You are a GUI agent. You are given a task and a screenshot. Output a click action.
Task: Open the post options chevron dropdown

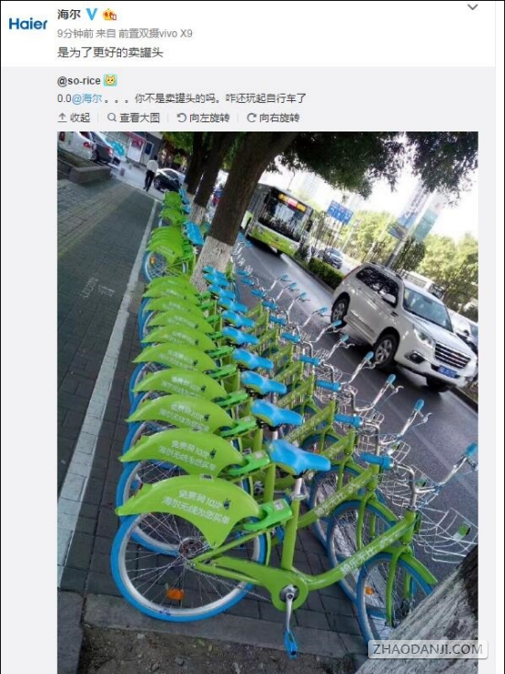point(472,7)
